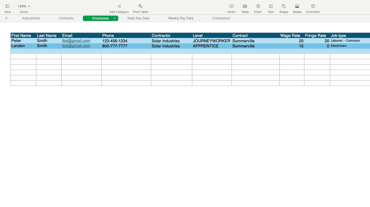Screen dimensions: 370x207
Task: Select the Last Name header cell
Action: click(49, 35)
